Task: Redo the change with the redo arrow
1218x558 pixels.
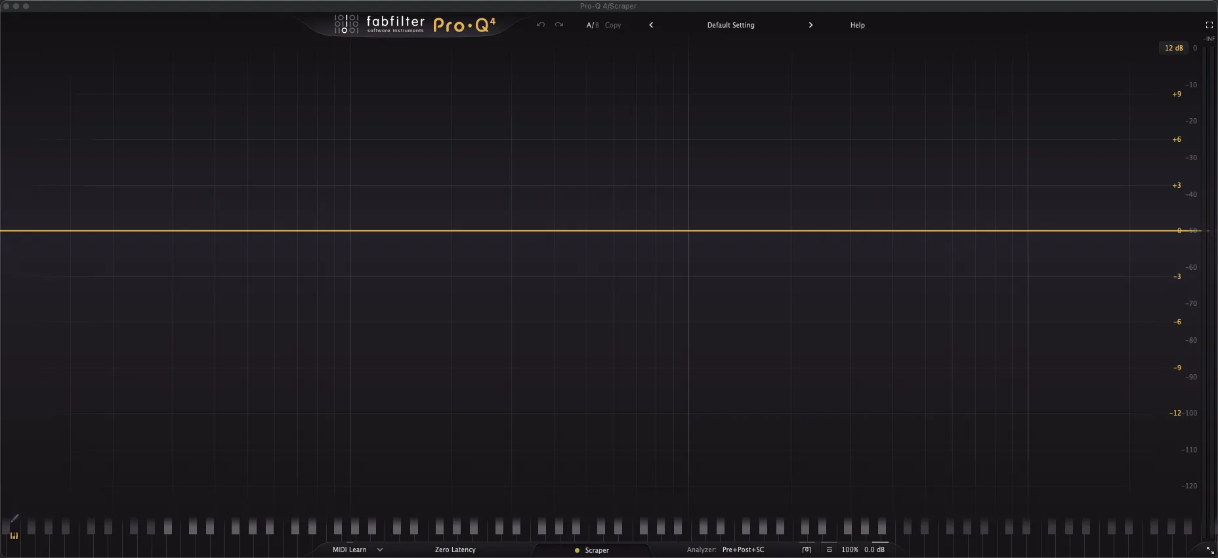Action: [559, 25]
